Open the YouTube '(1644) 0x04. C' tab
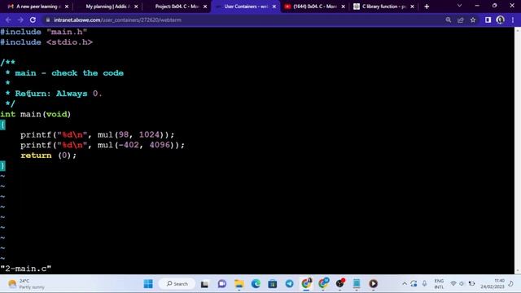 [314, 7]
